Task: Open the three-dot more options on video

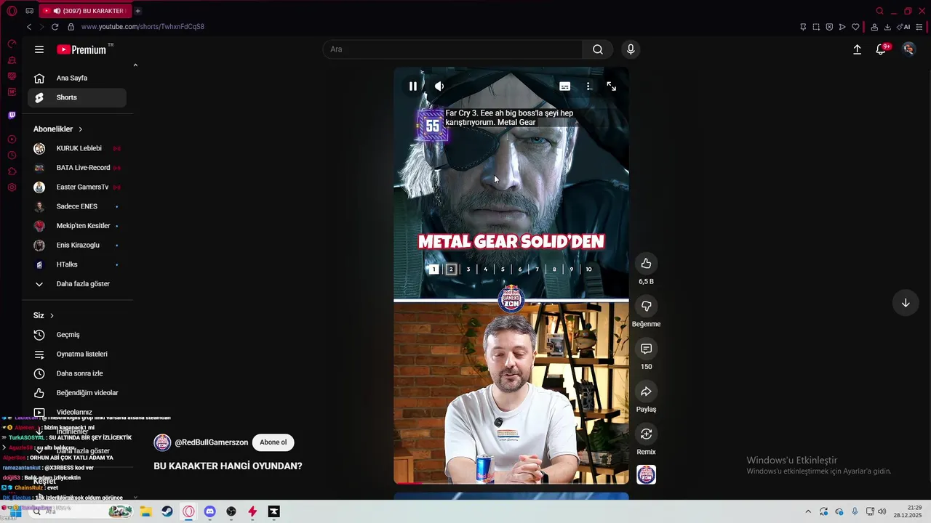Action: tap(588, 86)
